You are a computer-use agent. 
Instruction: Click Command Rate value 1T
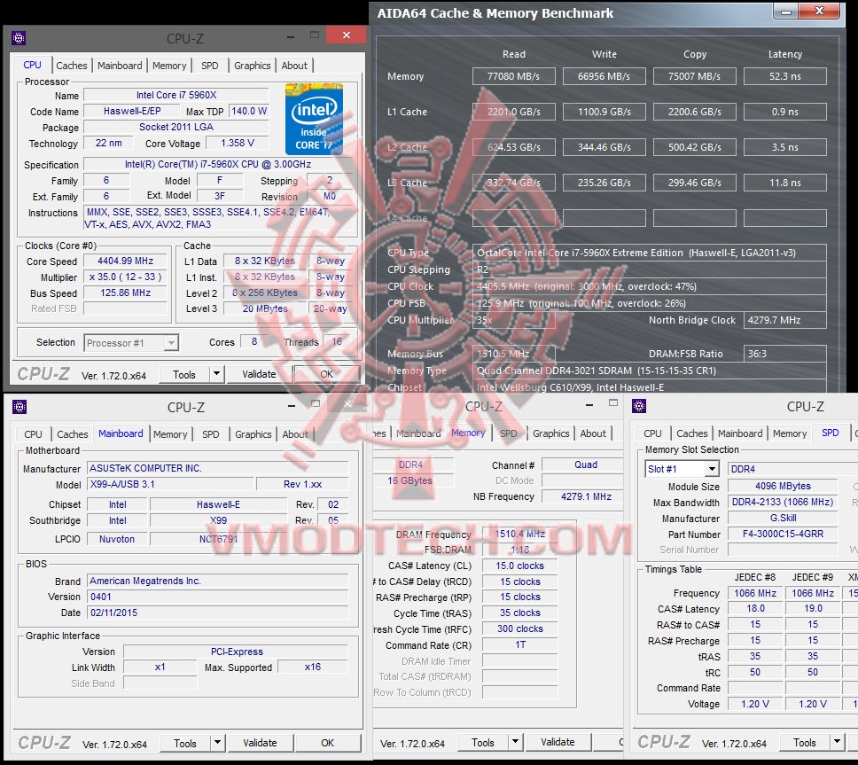tap(519, 645)
